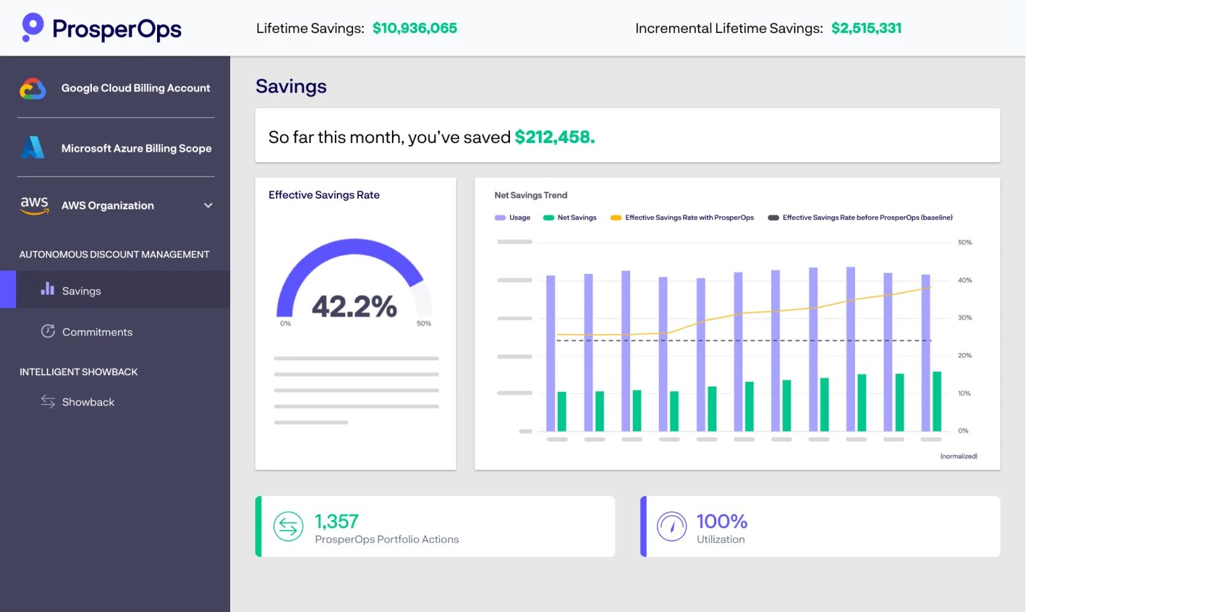Click the Portfolio Actions swap icon
This screenshot has height=612, width=1216.
coord(289,527)
